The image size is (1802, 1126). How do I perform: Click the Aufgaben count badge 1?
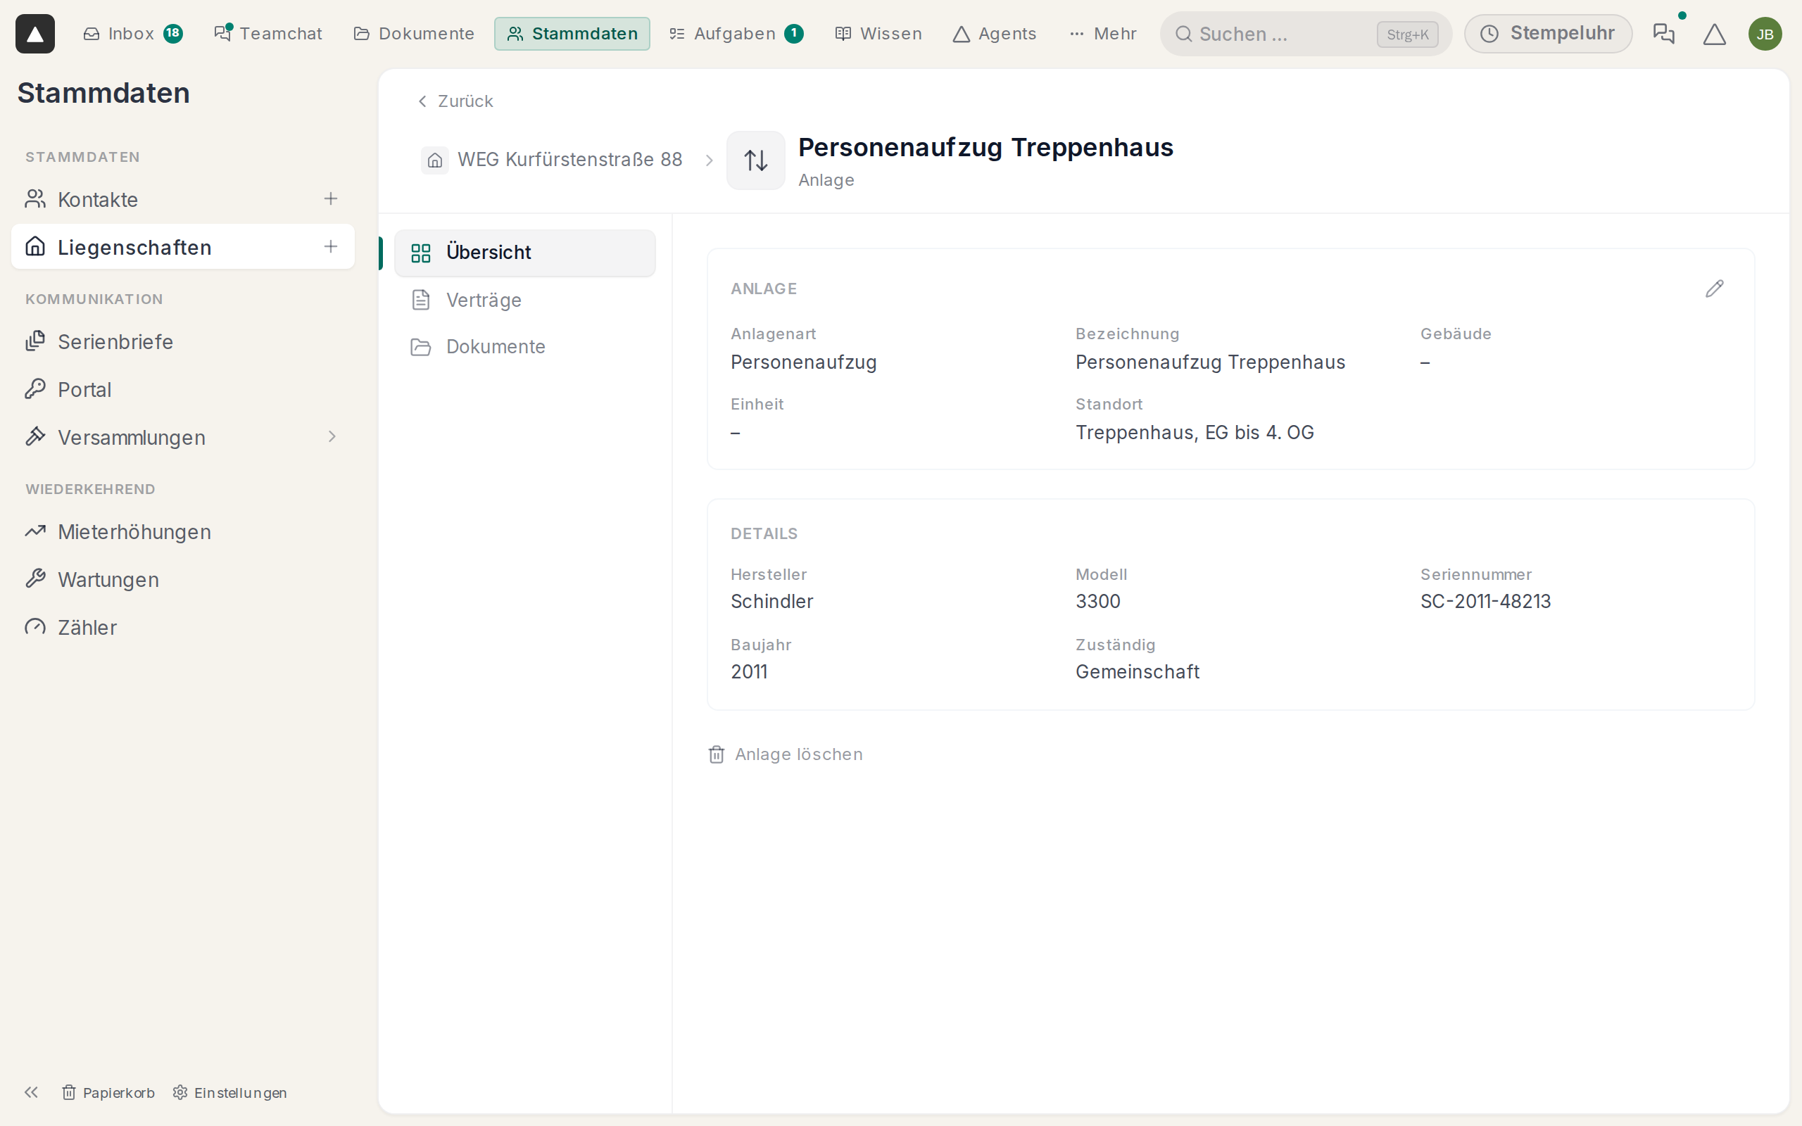794,33
